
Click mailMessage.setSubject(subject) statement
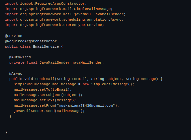point(48,95)
